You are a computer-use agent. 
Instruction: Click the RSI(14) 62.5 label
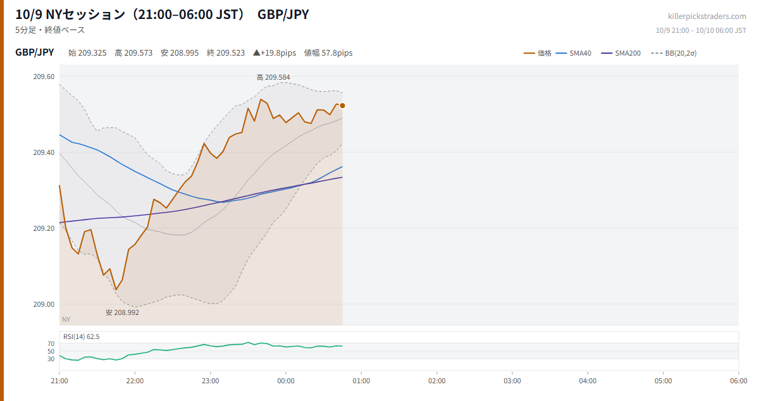[82, 336]
